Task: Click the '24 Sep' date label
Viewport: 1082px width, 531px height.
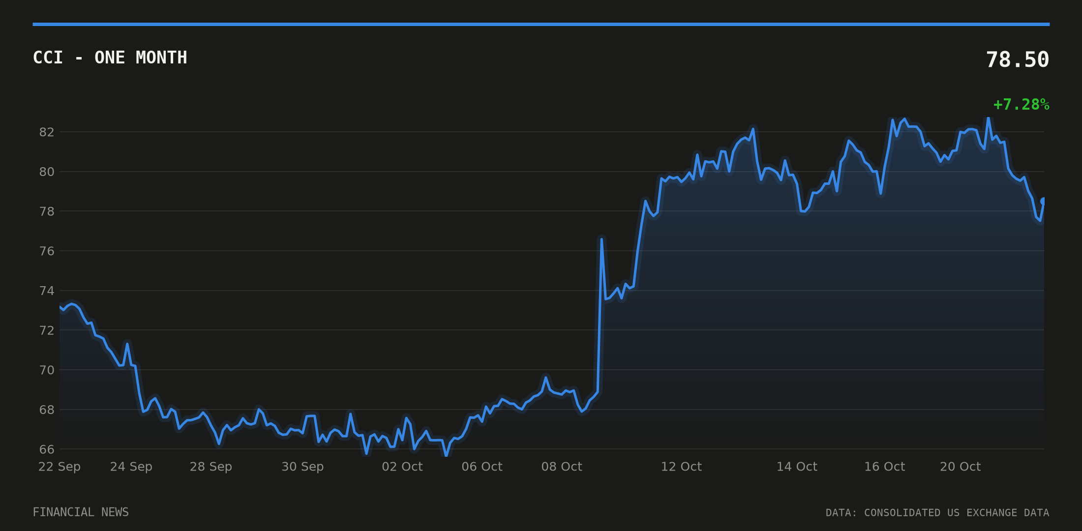Action: (x=131, y=467)
